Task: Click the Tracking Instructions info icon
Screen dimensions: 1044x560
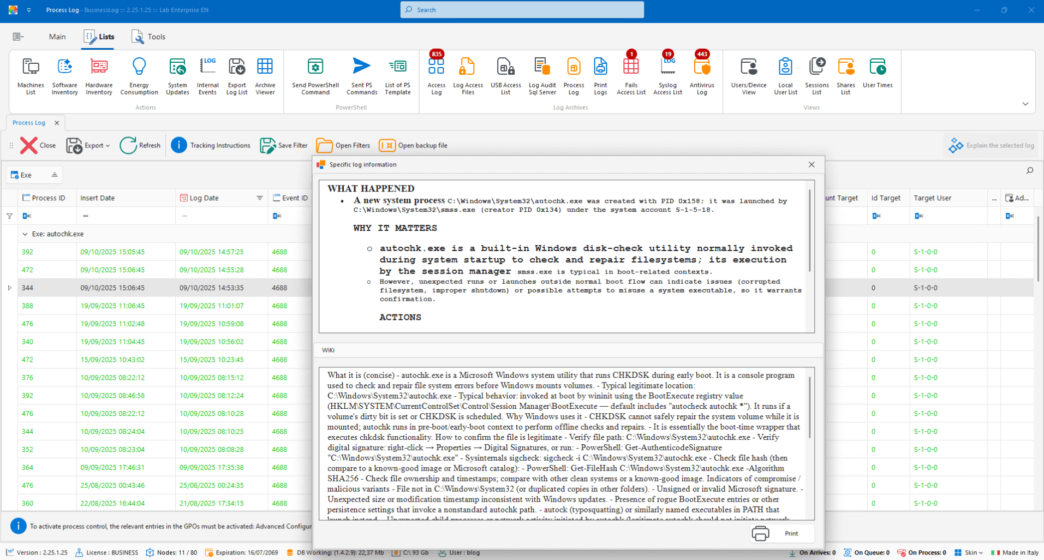Action: [179, 145]
